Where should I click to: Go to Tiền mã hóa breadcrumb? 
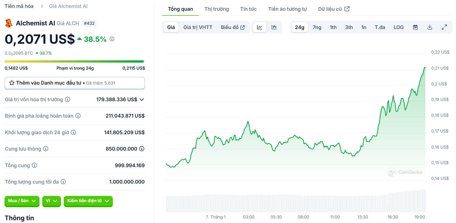(x=19, y=6)
